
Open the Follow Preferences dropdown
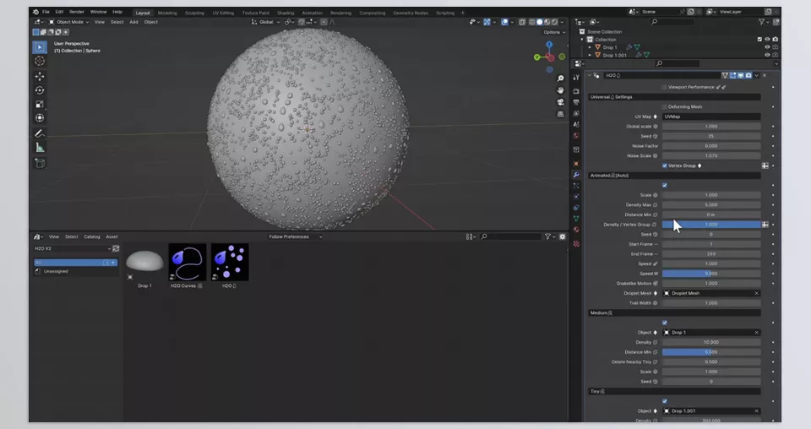[296, 236]
